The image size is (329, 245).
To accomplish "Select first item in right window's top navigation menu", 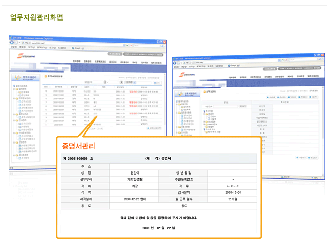I will [233, 78].
